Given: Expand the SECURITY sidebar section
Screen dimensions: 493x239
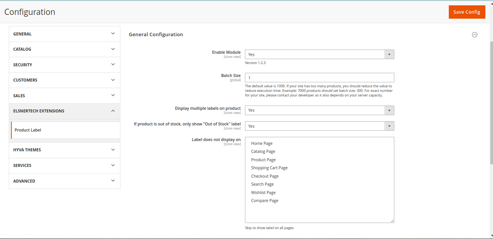Looking at the screenshot, I should [x=64, y=65].
